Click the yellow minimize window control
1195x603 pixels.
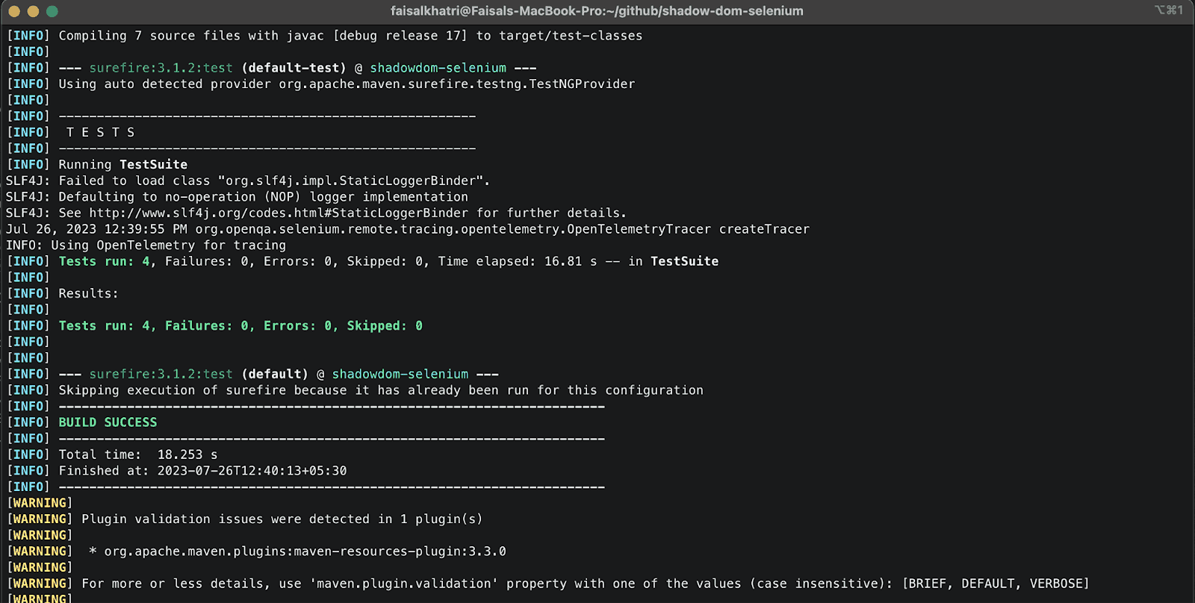[x=34, y=11]
